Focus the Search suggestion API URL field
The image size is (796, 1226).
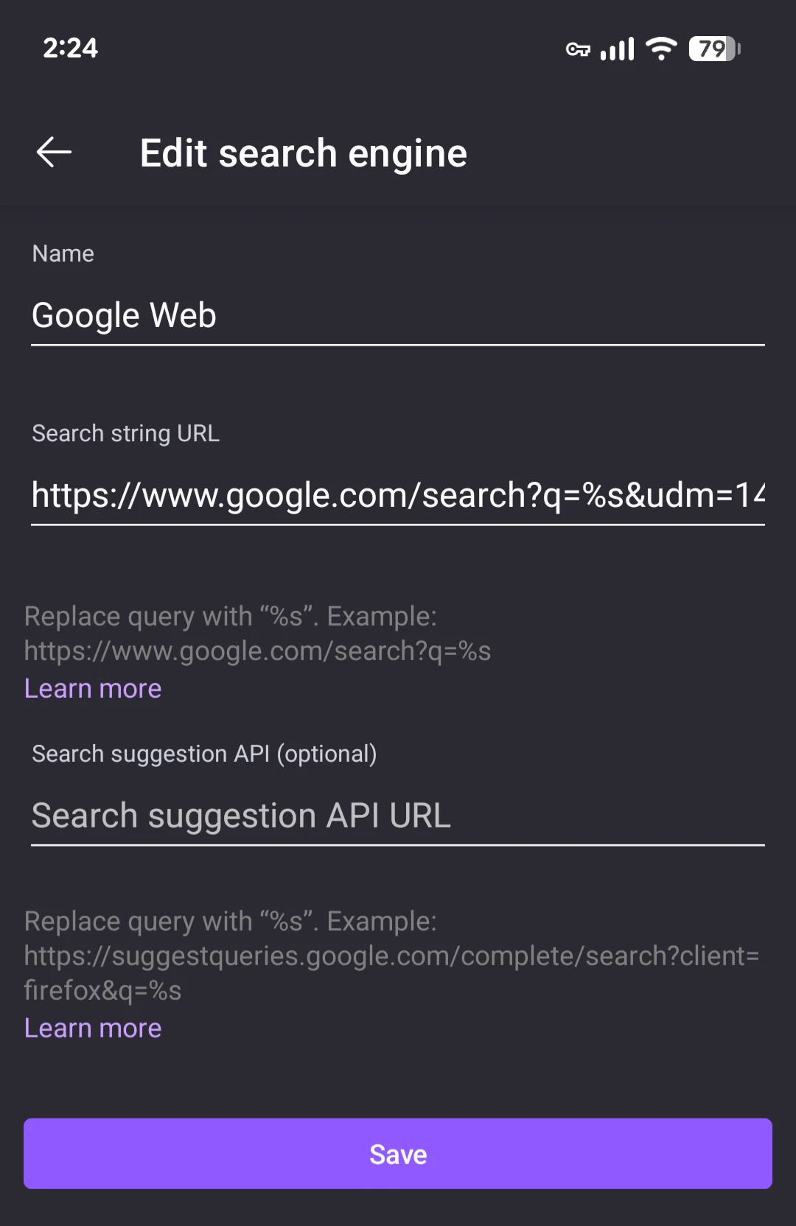click(397, 816)
